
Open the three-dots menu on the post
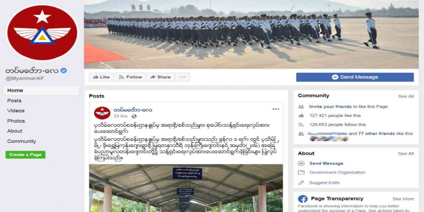pyautogui.click(x=275, y=109)
